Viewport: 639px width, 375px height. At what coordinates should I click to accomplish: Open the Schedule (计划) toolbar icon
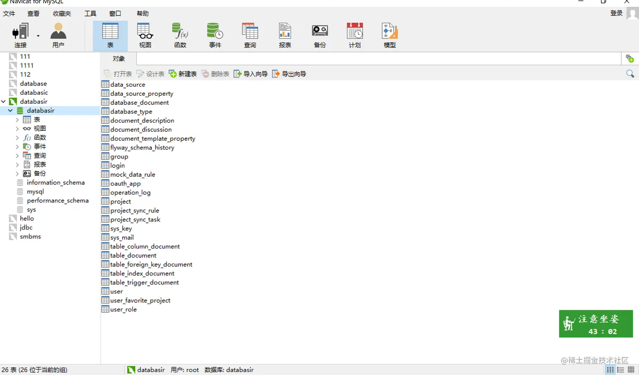pos(355,36)
